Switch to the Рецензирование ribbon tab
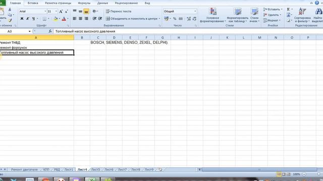The height and width of the screenshot is (181, 323). pos(126,3)
